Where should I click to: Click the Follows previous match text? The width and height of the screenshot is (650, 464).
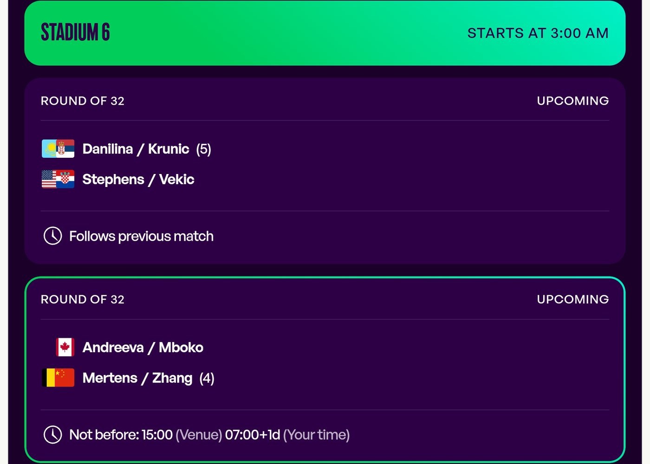(x=141, y=236)
